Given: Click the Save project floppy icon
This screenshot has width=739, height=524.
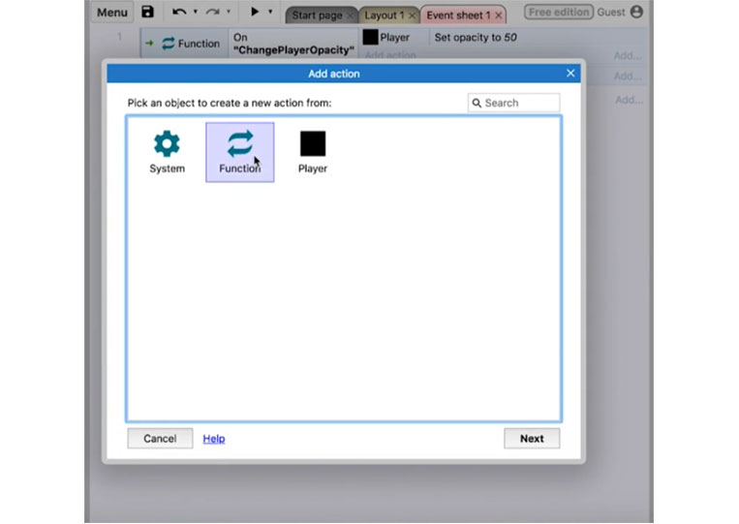Looking at the screenshot, I should (147, 12).
